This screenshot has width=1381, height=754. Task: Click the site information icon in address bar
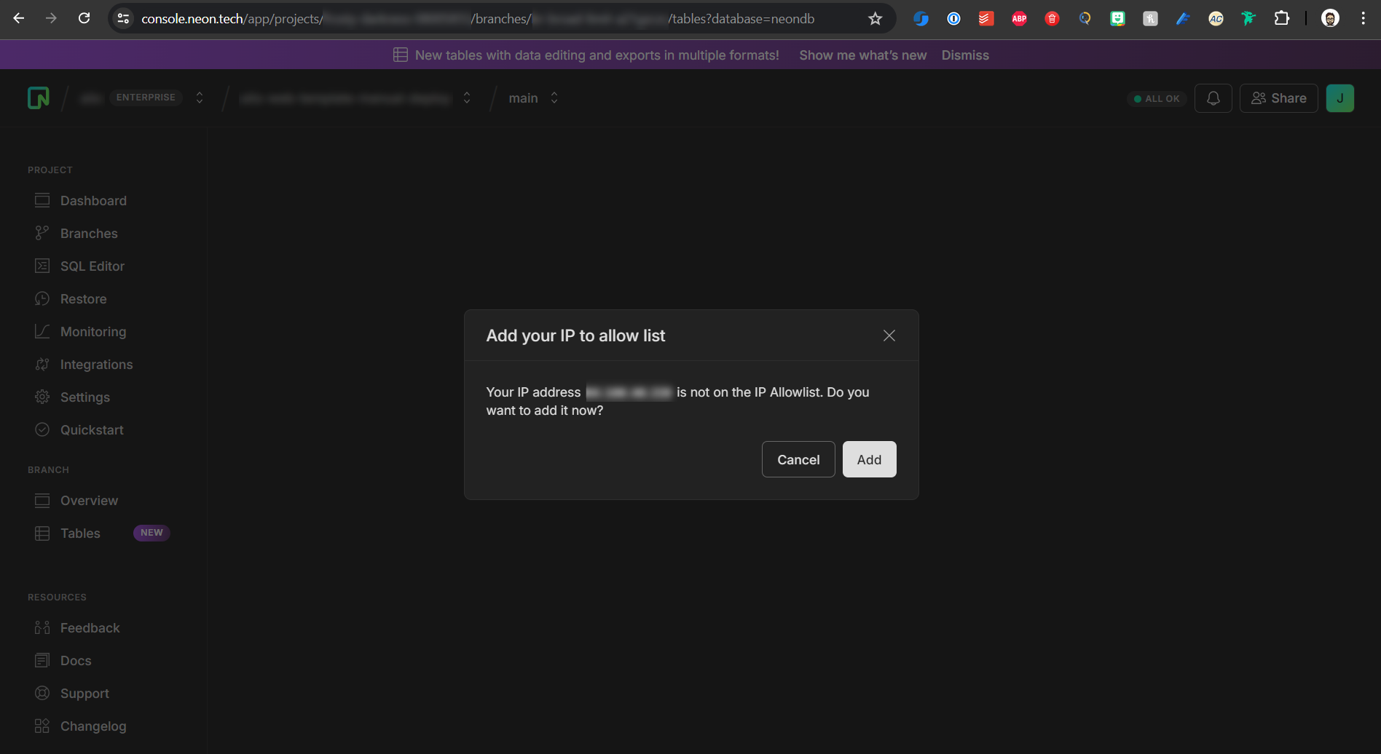click(124, 18)
